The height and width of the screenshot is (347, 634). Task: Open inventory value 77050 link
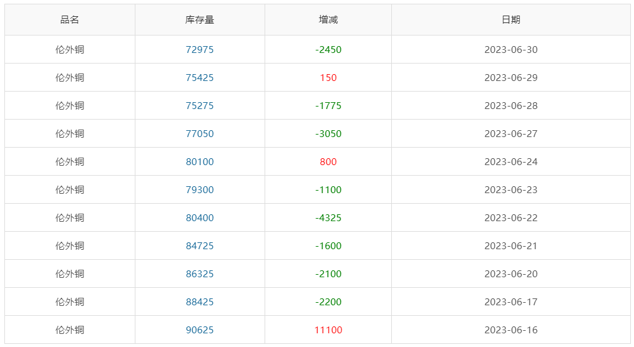(x=200, y=133)
